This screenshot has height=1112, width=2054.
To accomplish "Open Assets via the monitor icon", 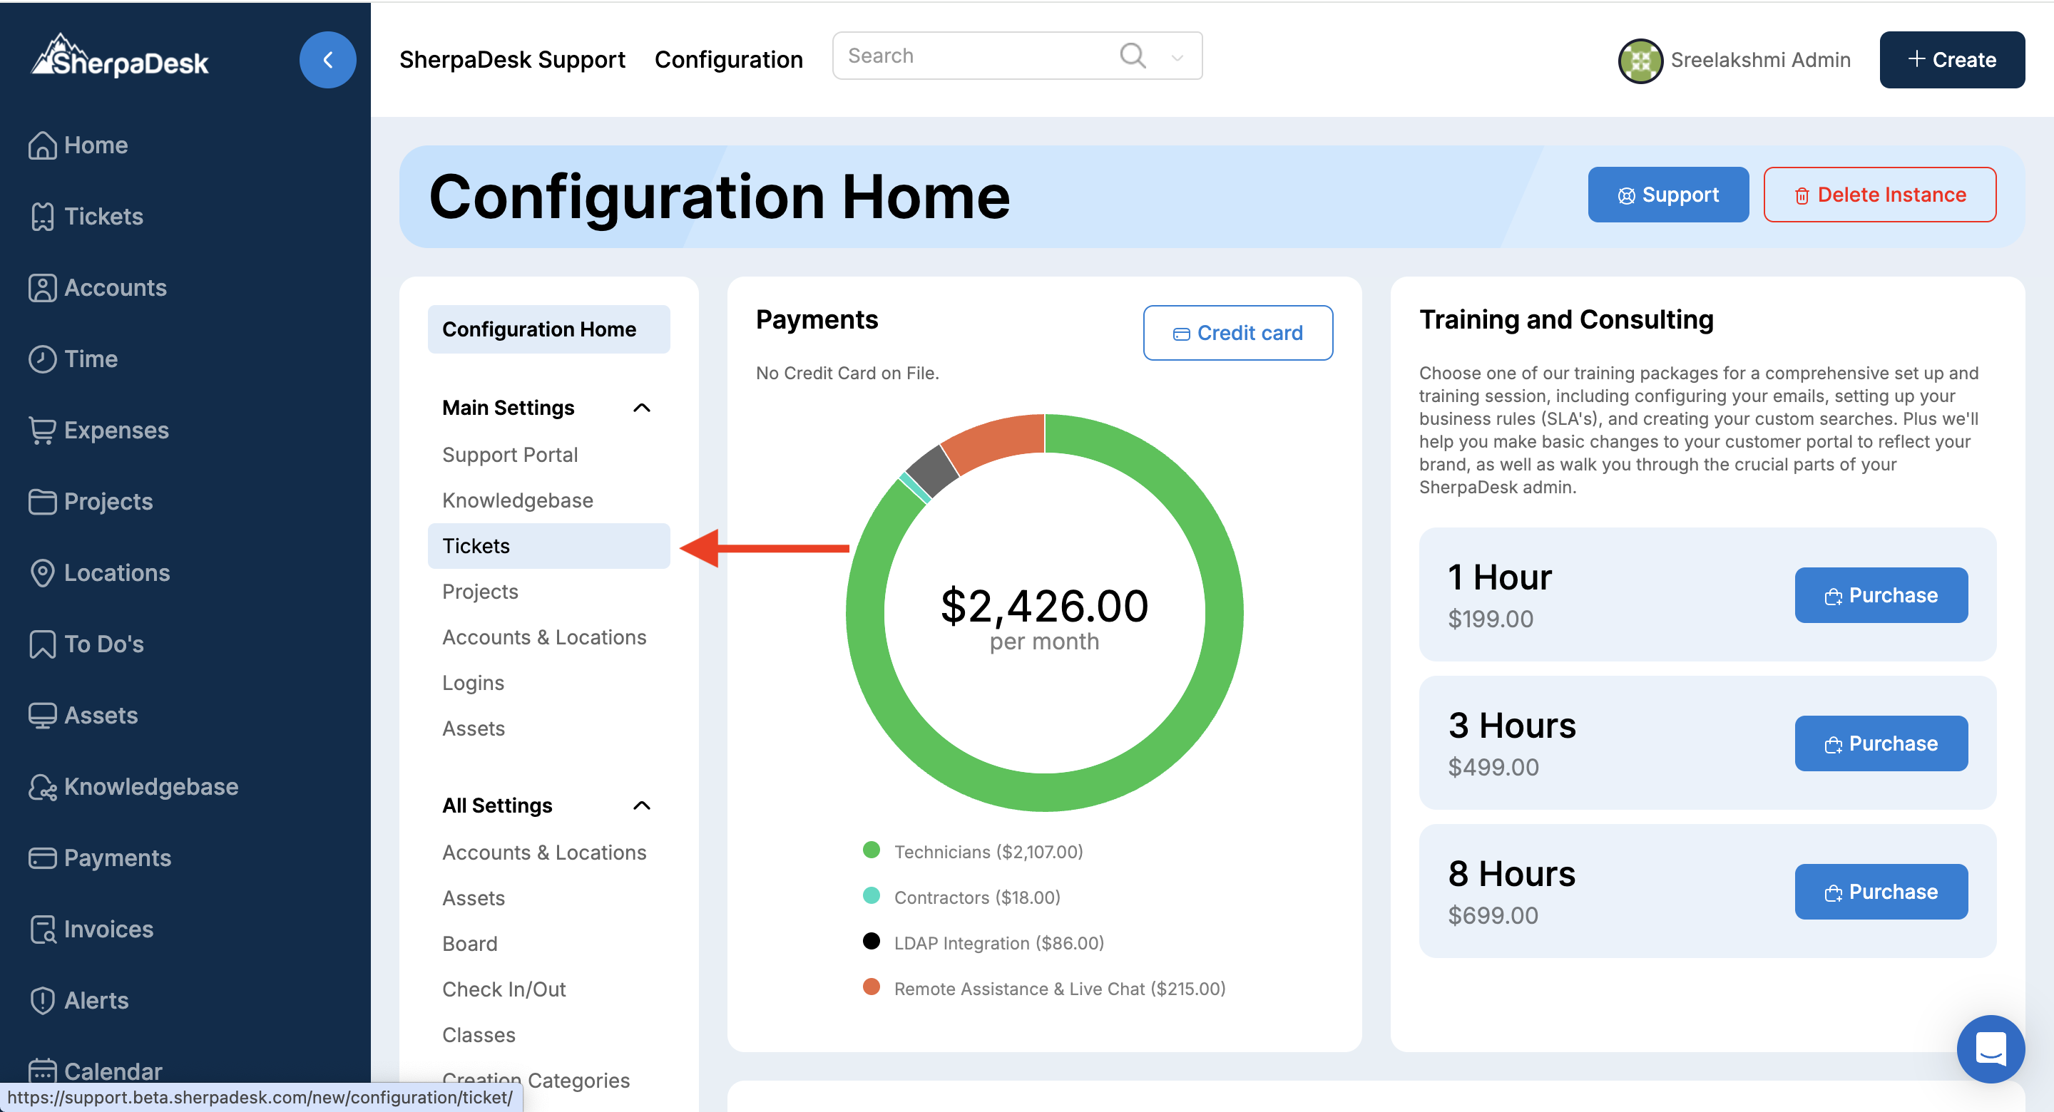I will click(42, 715).
